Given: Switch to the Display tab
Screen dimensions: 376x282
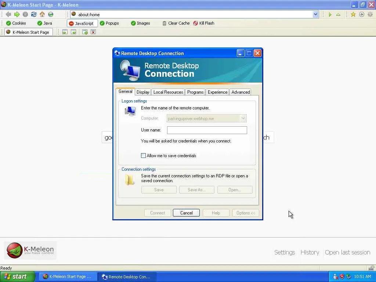Looking at the screenshot, I should click(x=143, y=92).
